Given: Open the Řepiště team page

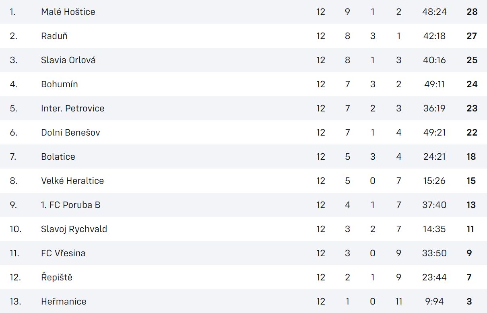Looking at the screenshot, I should [57, 277].
